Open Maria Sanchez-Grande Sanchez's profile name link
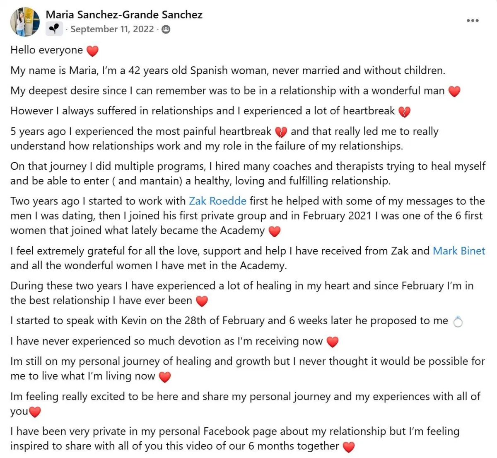497x458 pixels. click(124, 14)
